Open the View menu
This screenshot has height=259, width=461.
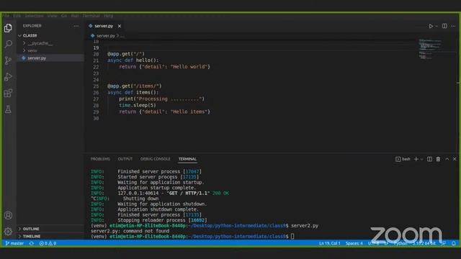click(x=53, y=16)
